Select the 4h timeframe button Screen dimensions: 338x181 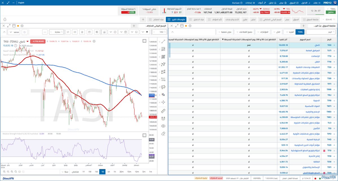point(109,171)
